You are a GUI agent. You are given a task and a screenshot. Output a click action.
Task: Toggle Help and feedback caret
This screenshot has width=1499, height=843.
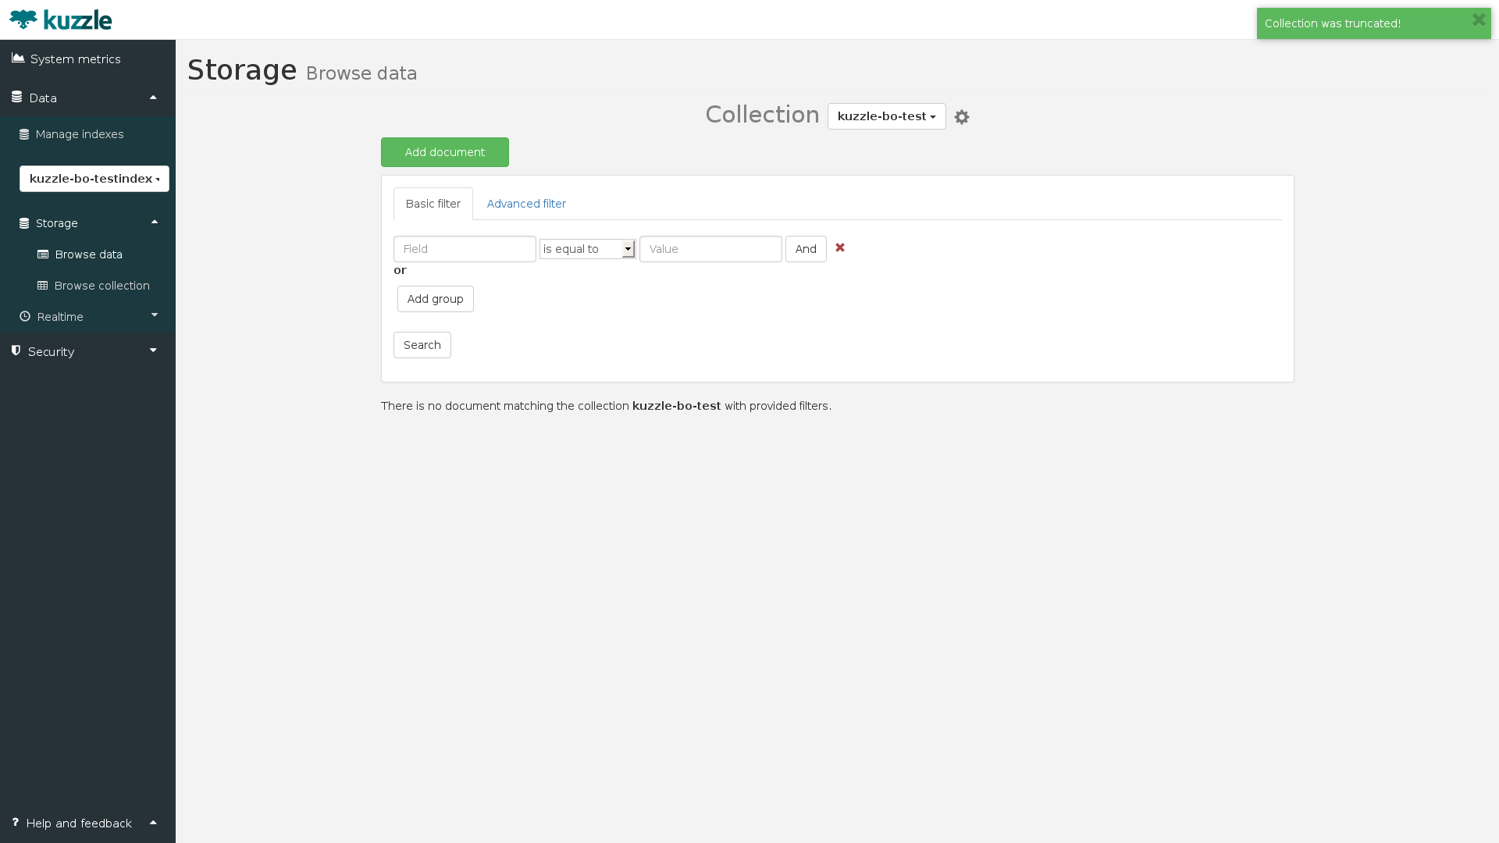point(153,823)
